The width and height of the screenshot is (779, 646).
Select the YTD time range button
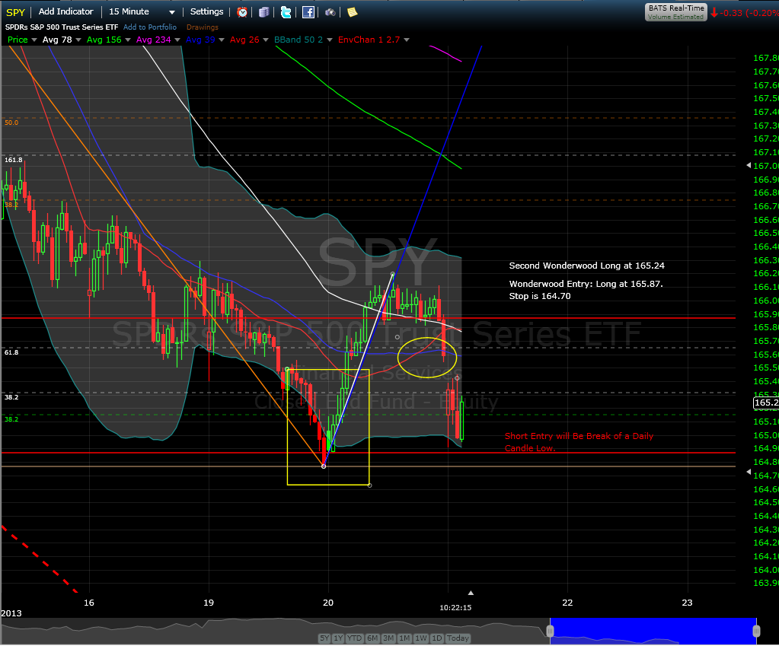pyautogui.click(x=354, y=638)
